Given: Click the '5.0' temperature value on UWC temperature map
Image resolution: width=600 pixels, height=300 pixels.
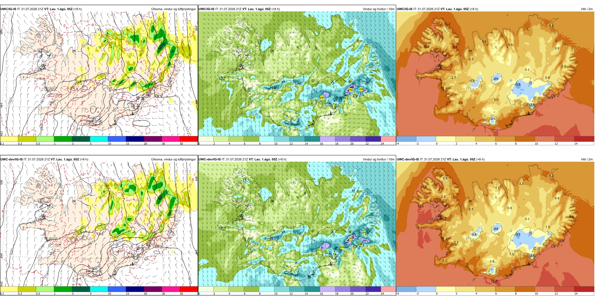Looking at the screenshot, I should (x=496, y=100).
